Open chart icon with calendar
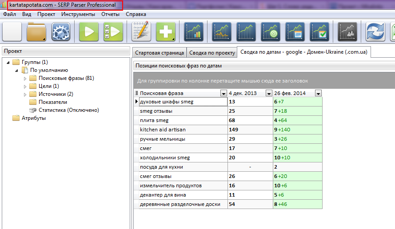395x229 pixels. coord(295,32)
